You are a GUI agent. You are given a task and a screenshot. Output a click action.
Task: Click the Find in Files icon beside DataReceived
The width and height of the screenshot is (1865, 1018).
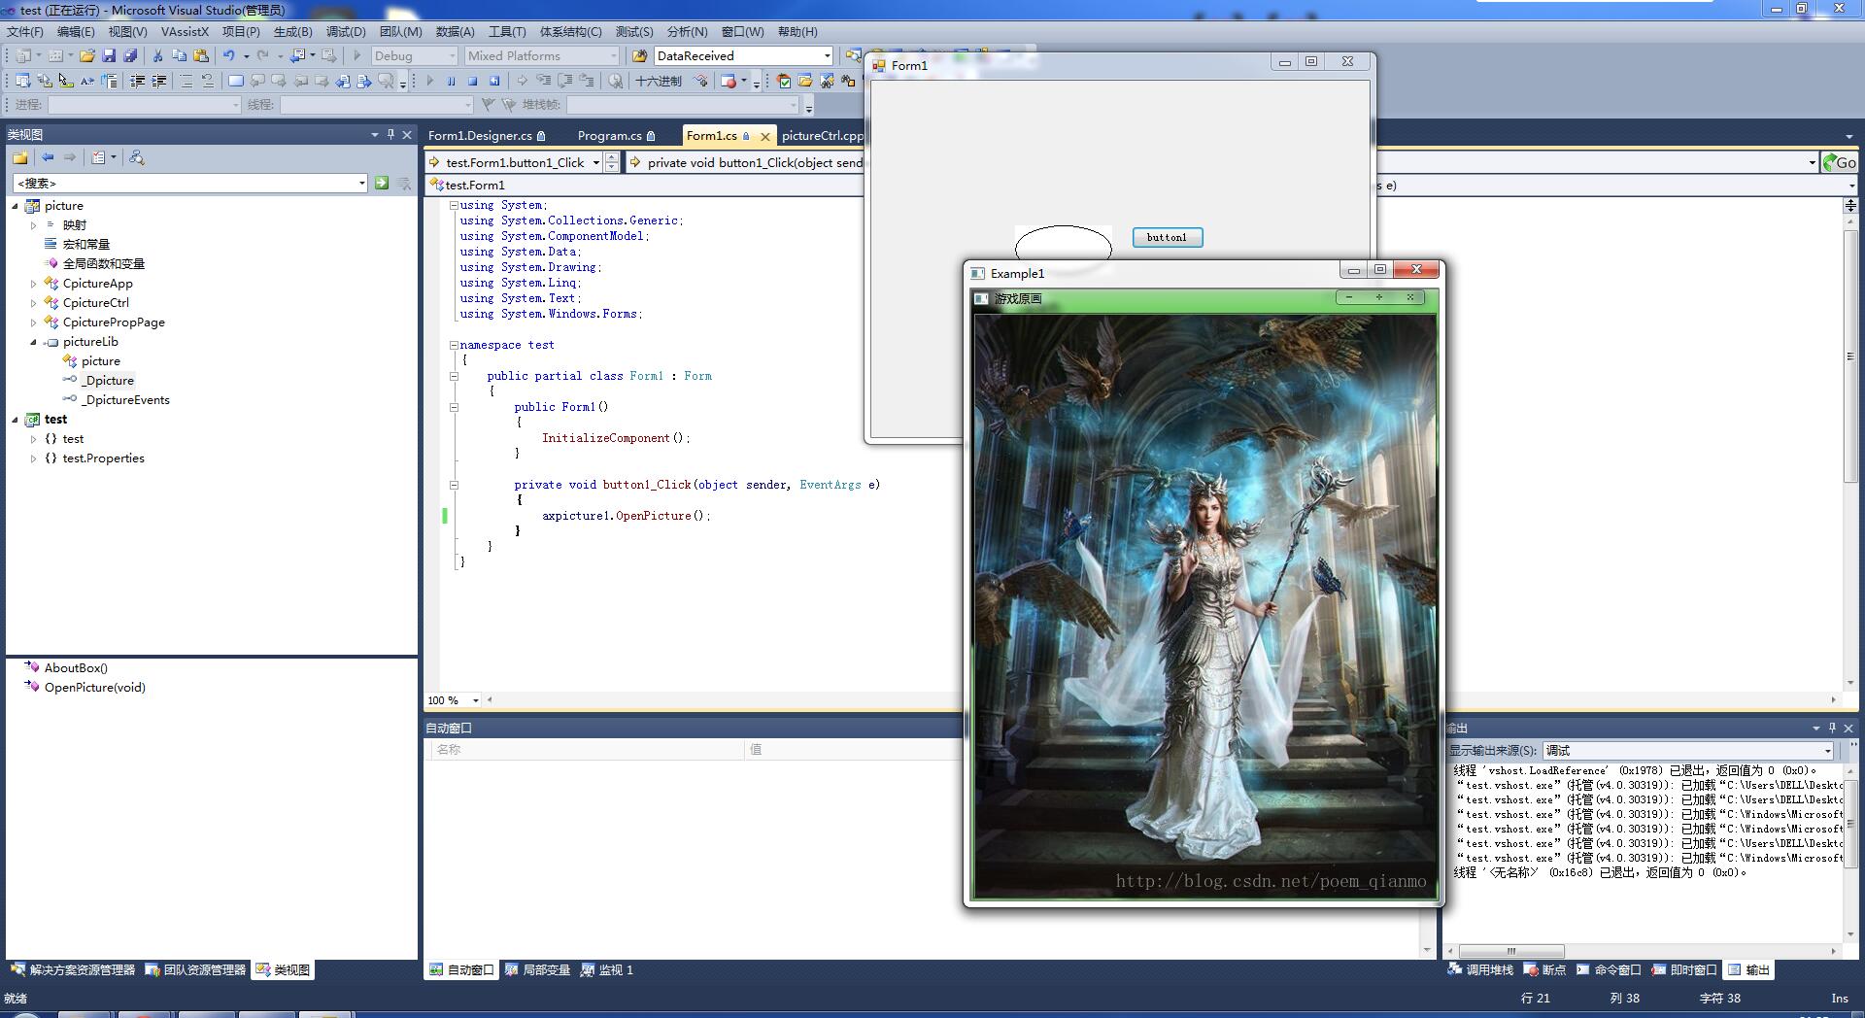[639, 56]
